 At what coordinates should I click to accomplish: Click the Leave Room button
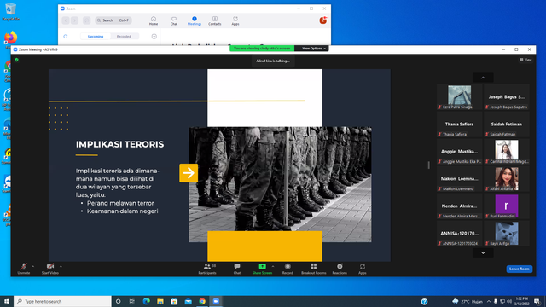click(x=520, y=269)
